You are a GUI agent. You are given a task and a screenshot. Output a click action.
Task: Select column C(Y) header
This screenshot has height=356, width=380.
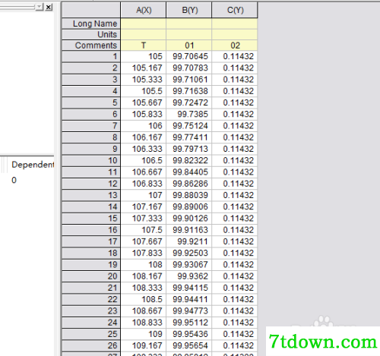(235, 10)
